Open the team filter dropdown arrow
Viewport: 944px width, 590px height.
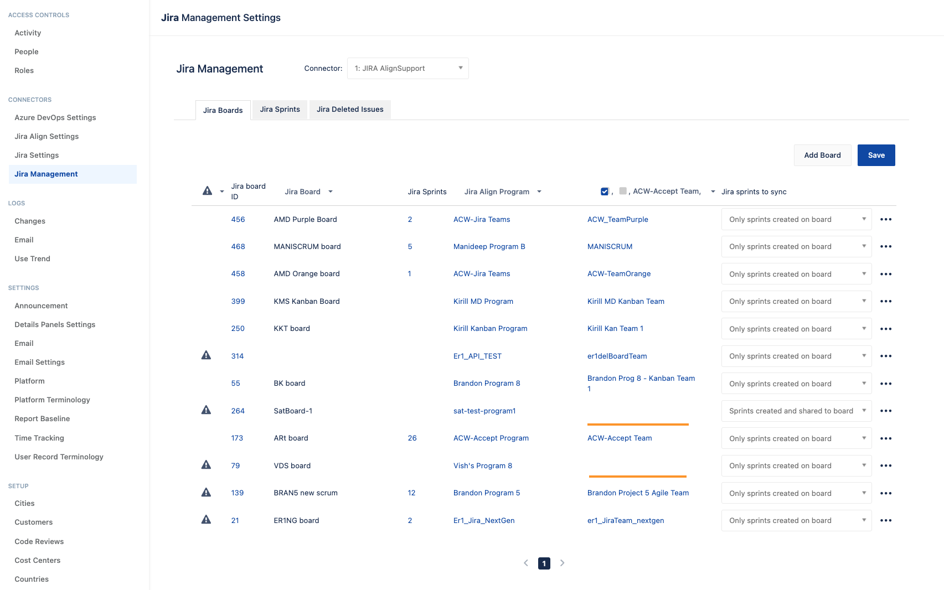pyautogui.click(x=713, y=192)
